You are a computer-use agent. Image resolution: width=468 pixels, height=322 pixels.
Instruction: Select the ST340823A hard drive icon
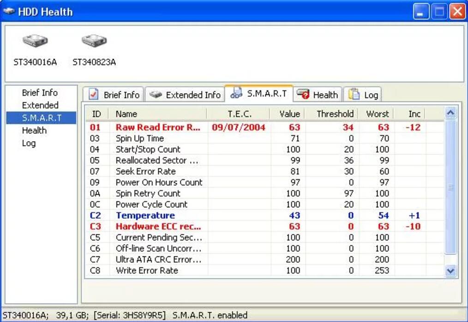[x=94, y=42]
